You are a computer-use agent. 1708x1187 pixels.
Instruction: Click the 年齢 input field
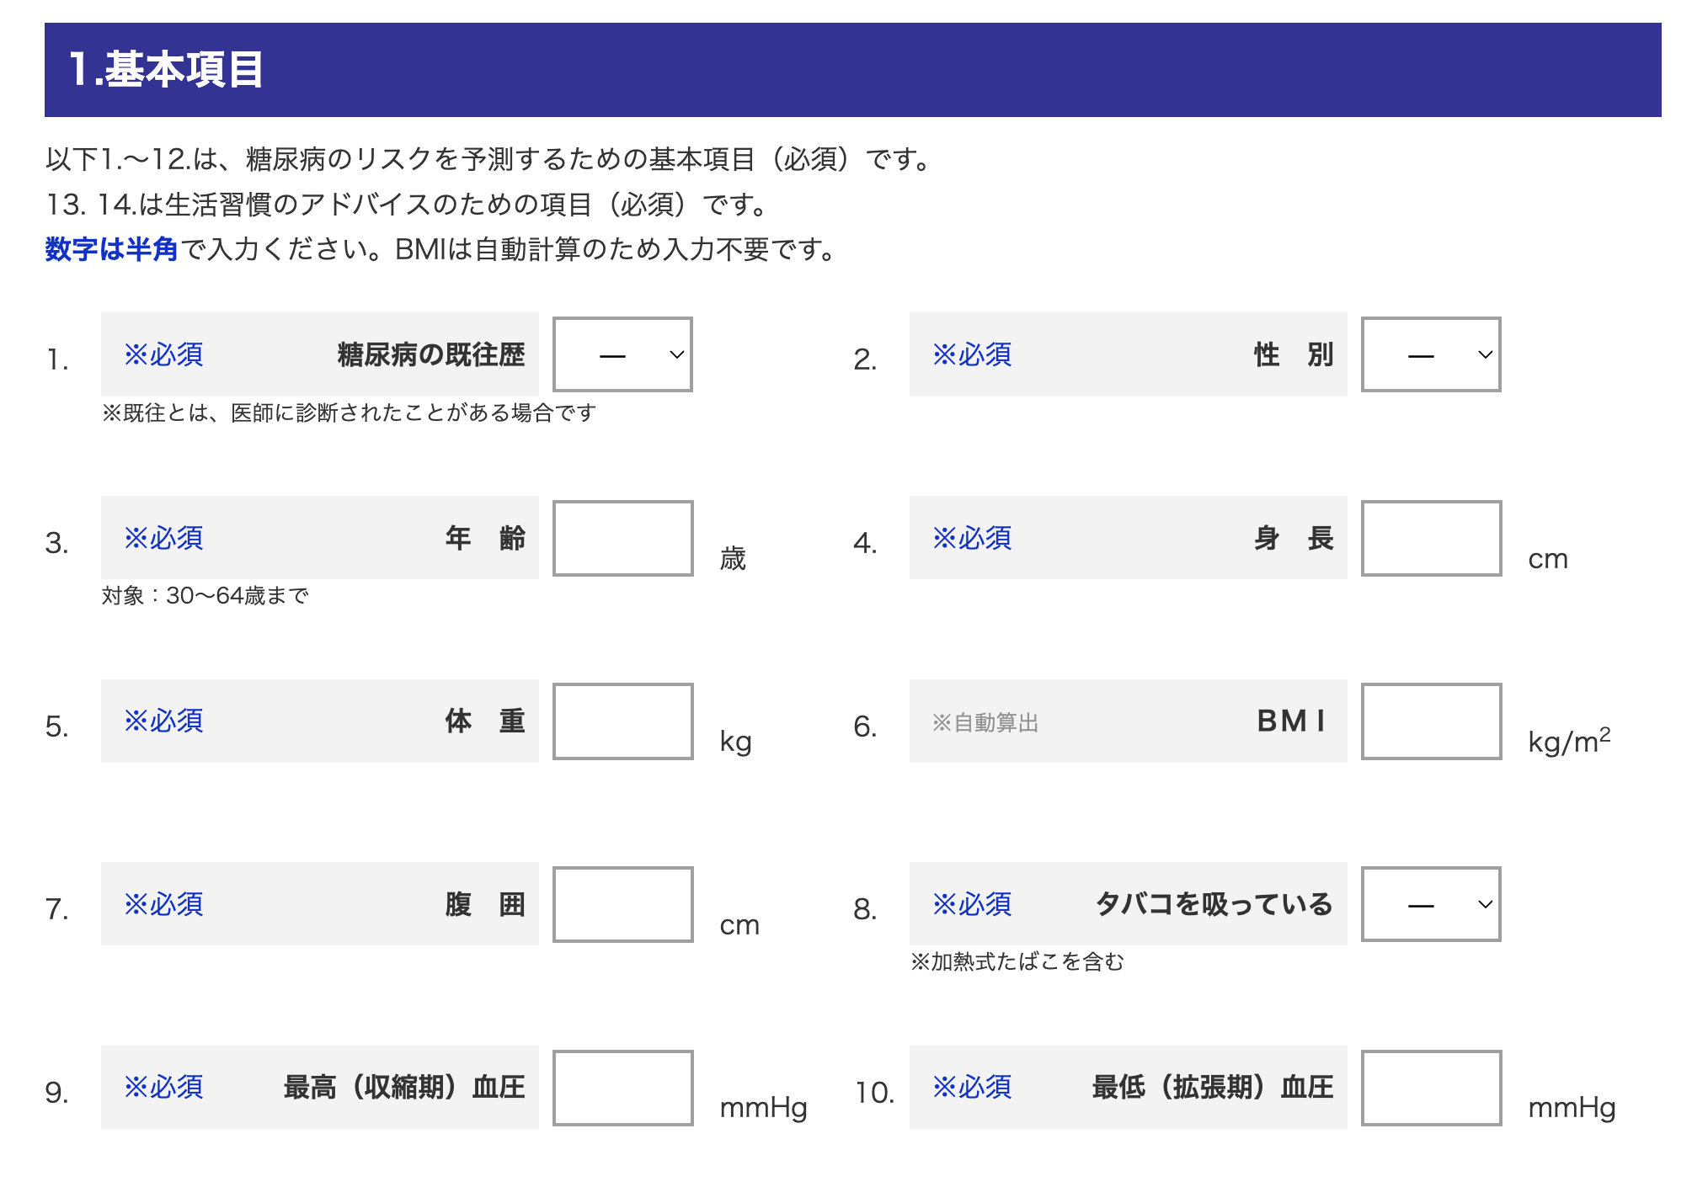(622, 538)
